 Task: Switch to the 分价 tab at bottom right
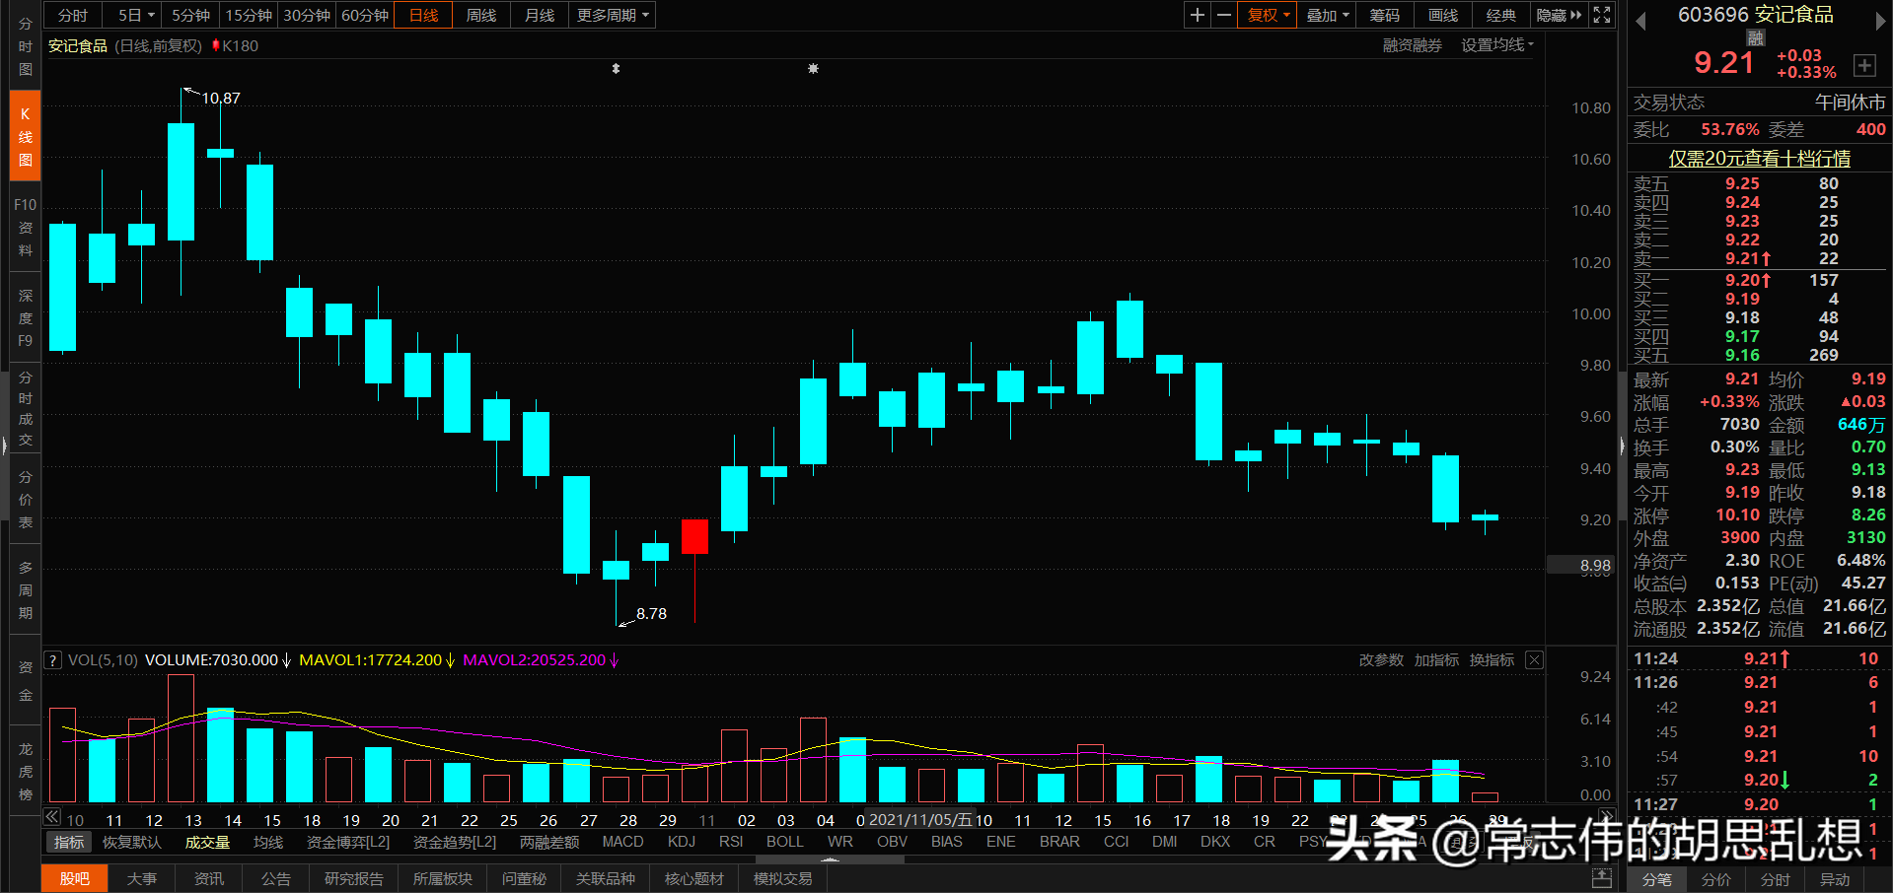coord(1715,880)
